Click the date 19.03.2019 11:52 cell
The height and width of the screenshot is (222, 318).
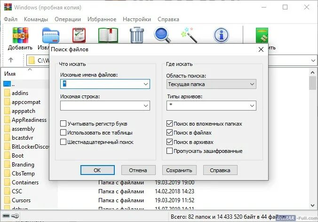(175, 200)
